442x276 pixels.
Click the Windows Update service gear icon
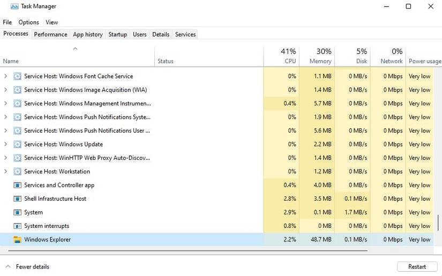pos(17,144)
